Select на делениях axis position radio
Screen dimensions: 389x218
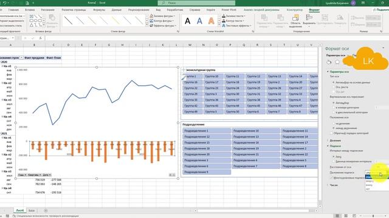[334, 124]
